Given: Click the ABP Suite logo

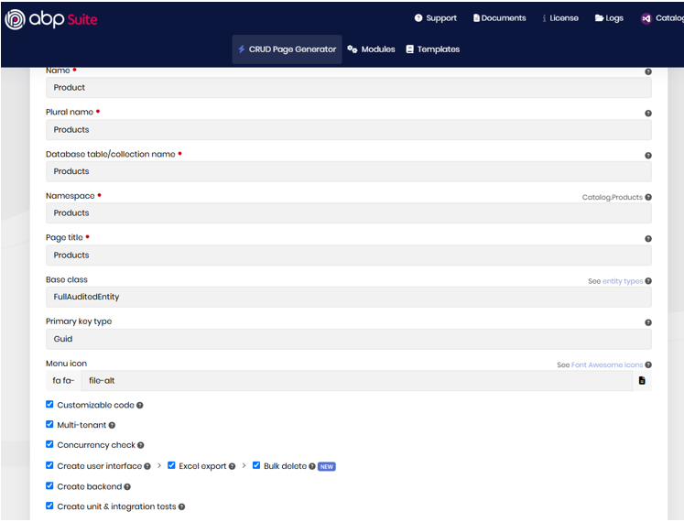Looking at the screenshot, I should [51, 19].
